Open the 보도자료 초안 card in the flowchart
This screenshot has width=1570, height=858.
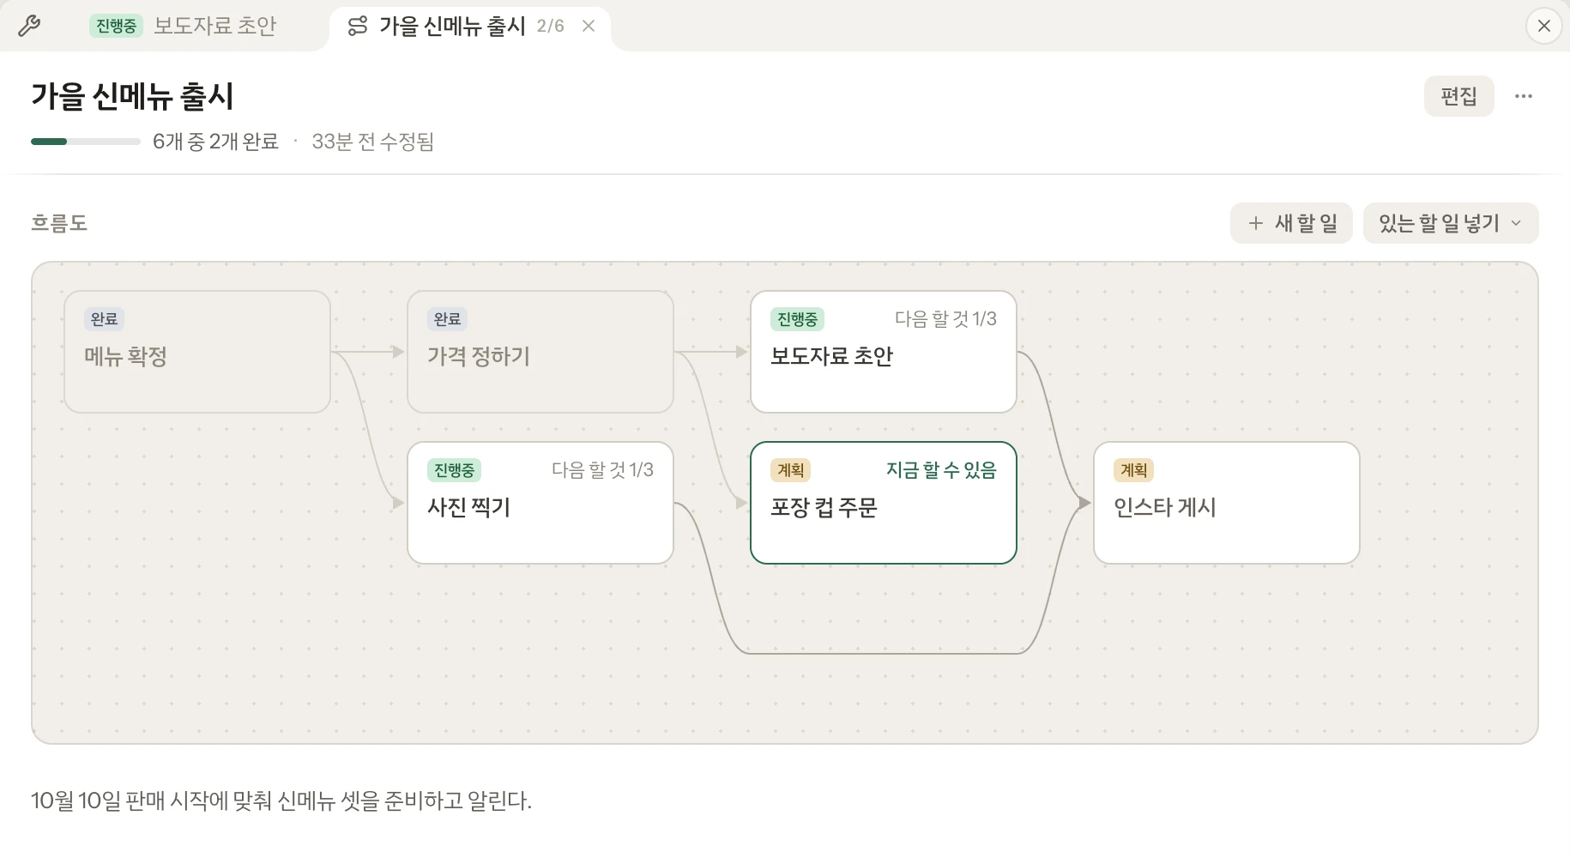tap(884, 352)
